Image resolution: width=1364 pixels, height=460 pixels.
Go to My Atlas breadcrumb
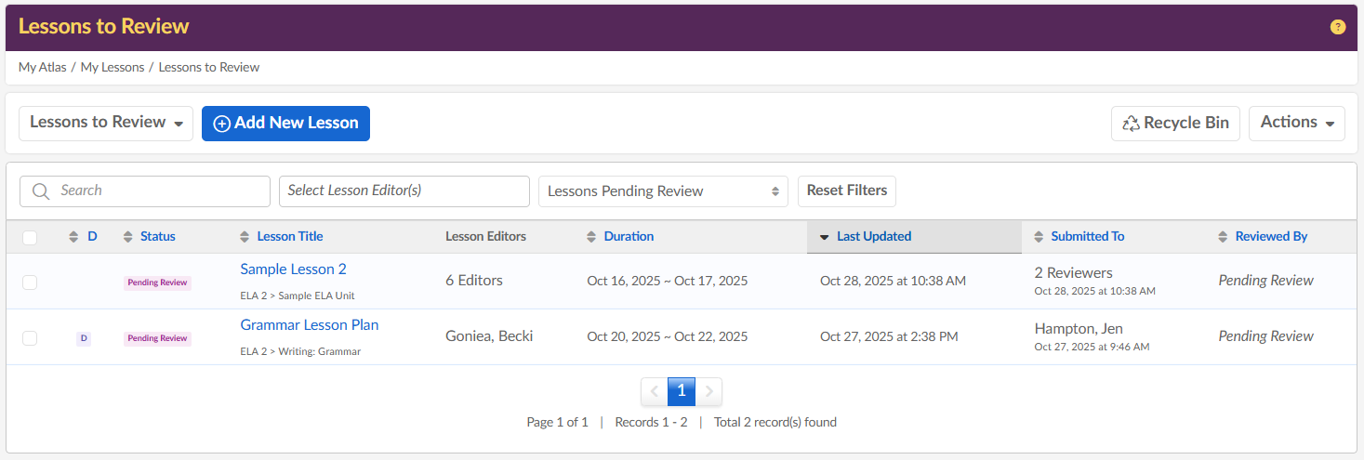pyautogui.click(x=42, y=67)
